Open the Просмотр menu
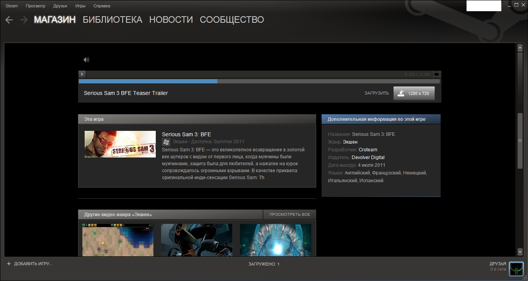 tap(36, 6)
